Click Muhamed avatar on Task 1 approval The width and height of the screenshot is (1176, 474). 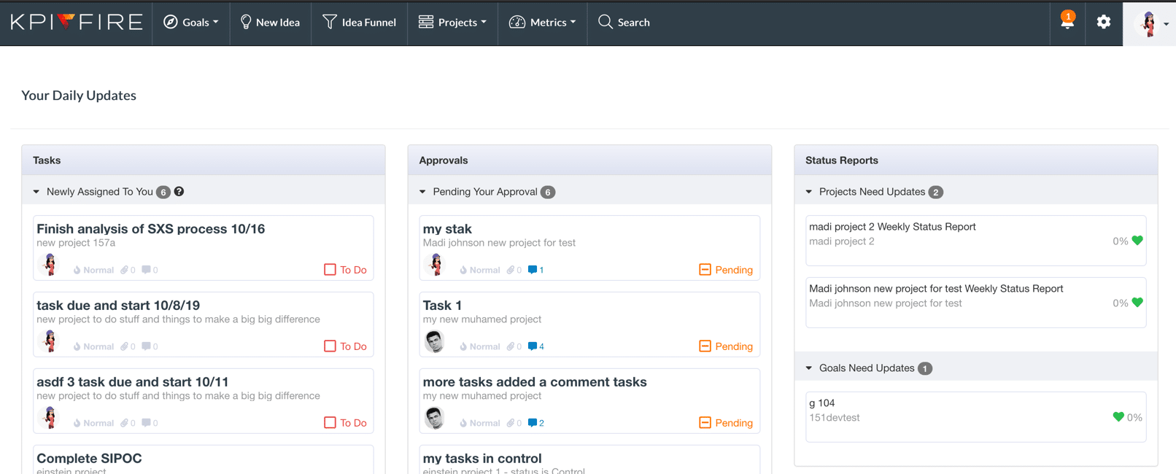point(435,341)
